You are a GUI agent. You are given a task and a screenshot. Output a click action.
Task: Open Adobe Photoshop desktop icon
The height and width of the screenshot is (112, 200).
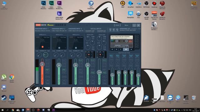pyautogui.click(x=43, y=3)
